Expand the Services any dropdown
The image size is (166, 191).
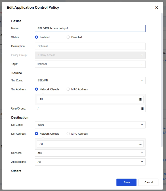pos(90,153)
